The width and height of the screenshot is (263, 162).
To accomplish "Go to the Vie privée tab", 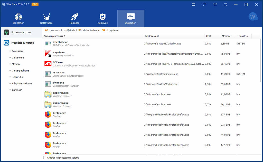I will tap(102, 18).
